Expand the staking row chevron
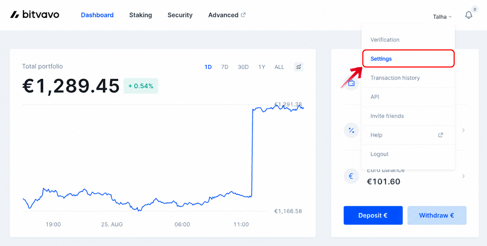The width and height of the screenshot is (487, 246). [463, 130]
